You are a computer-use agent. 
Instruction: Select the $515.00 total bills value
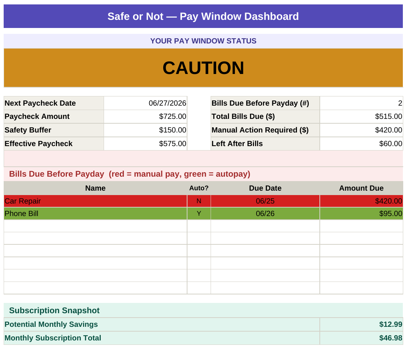click(x=361, y=117)
